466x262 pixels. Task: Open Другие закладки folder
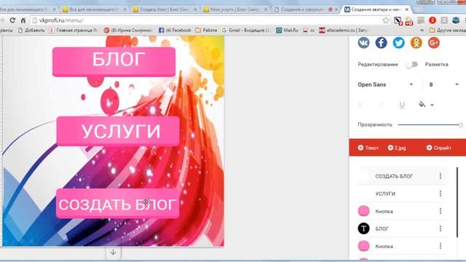coord(448,31)
